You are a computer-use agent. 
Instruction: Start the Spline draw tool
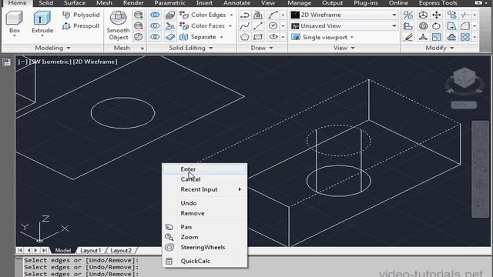245,25
